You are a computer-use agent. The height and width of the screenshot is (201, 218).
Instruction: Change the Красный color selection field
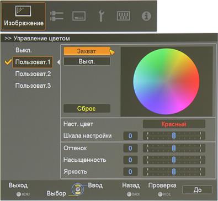point(174,124)
